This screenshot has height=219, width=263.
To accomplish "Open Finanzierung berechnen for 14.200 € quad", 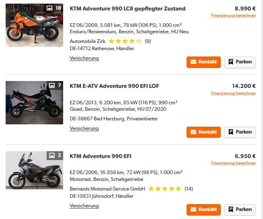I will [233, 93].
